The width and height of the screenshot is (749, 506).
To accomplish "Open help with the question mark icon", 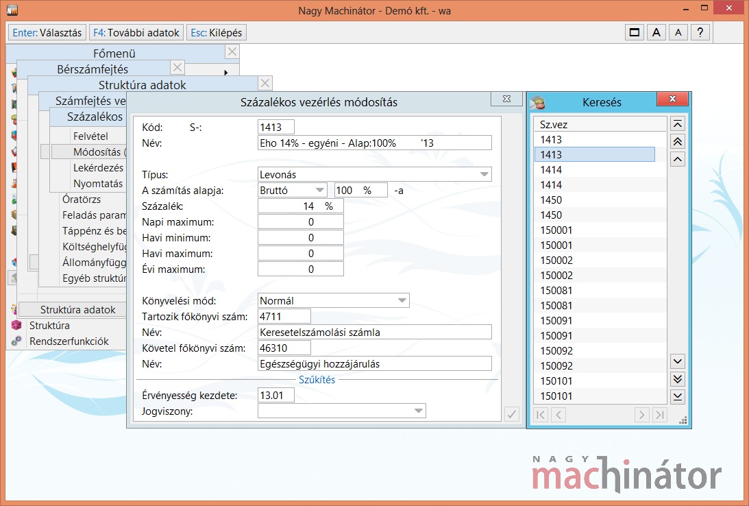I will coord(700,32).
